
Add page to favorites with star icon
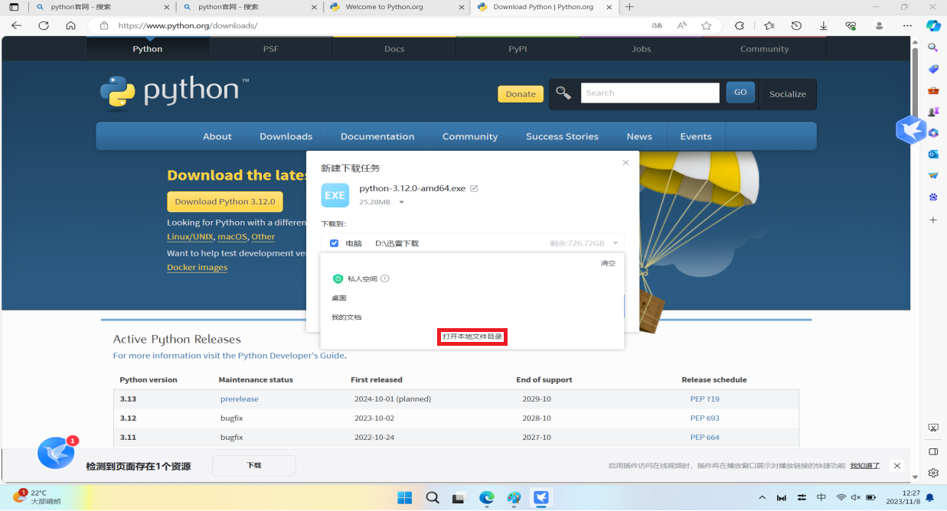tap(706, 25)
